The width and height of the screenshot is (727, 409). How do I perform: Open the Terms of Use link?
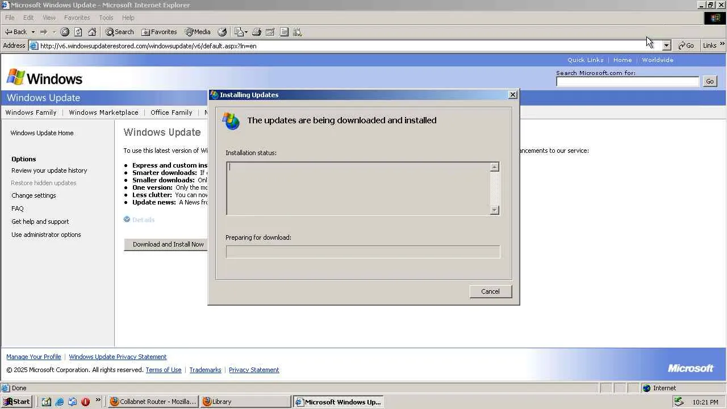pyautogui.click(x=164, y=370)
